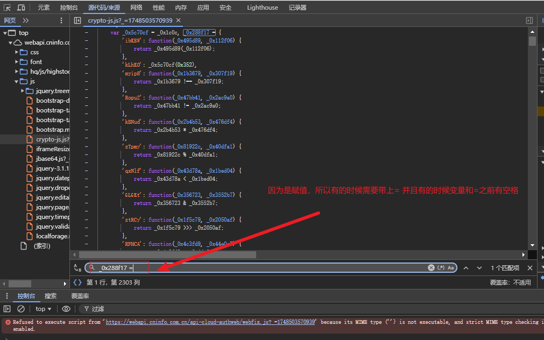Switch to the 搜索 drawer tab
The width and height of the screenshot is (544, 340).
(x=50, y=296)
